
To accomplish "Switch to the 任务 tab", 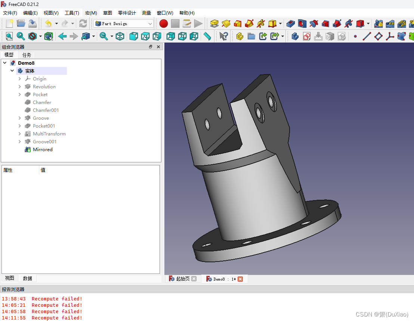I will coord(27,55).
